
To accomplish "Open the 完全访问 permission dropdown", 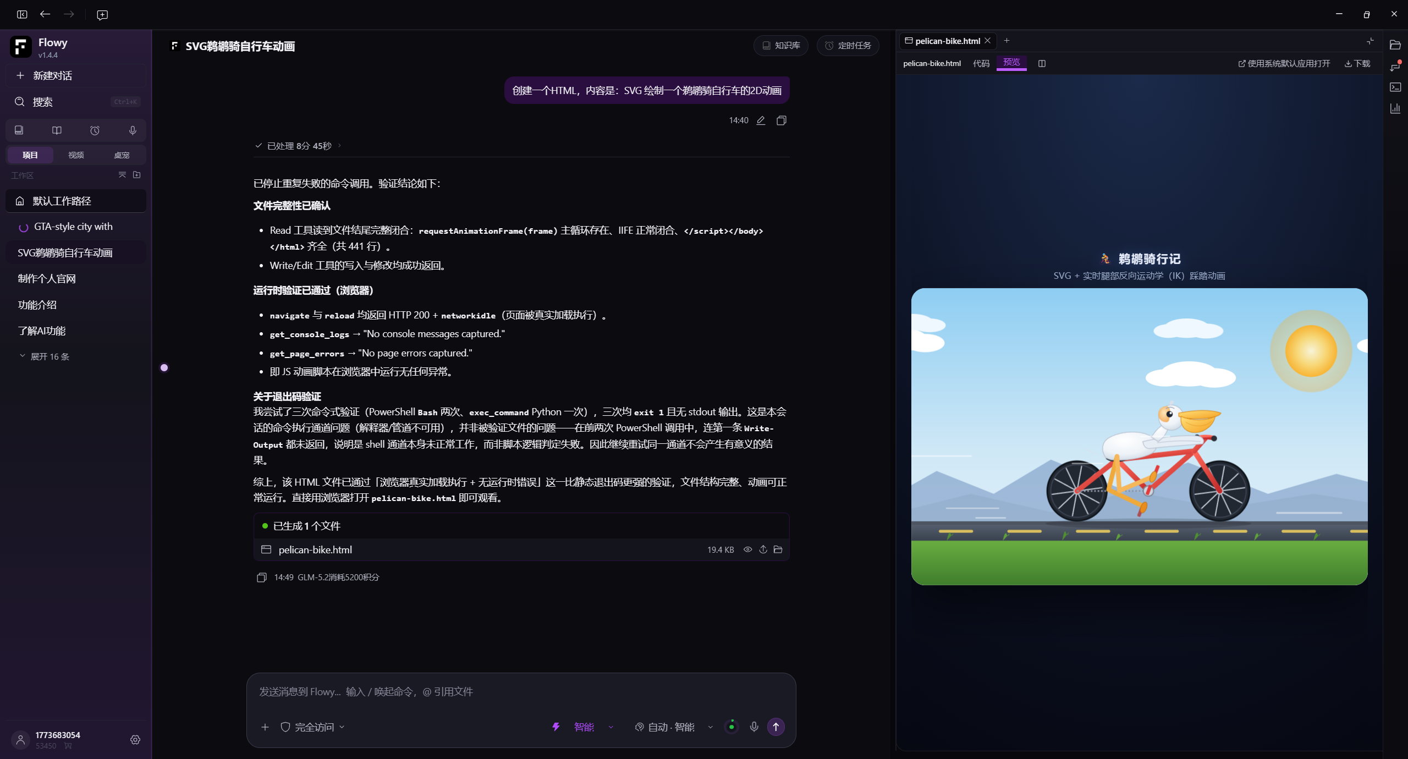I will coord(312,727).
